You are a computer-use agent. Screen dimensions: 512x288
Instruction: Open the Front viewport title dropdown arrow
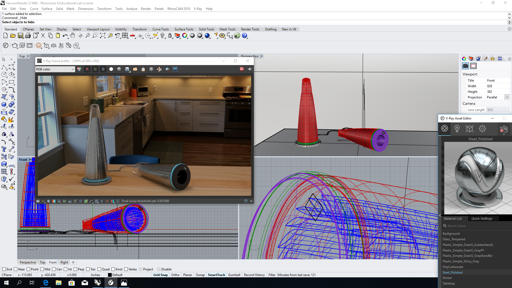(x=30, y=160)
